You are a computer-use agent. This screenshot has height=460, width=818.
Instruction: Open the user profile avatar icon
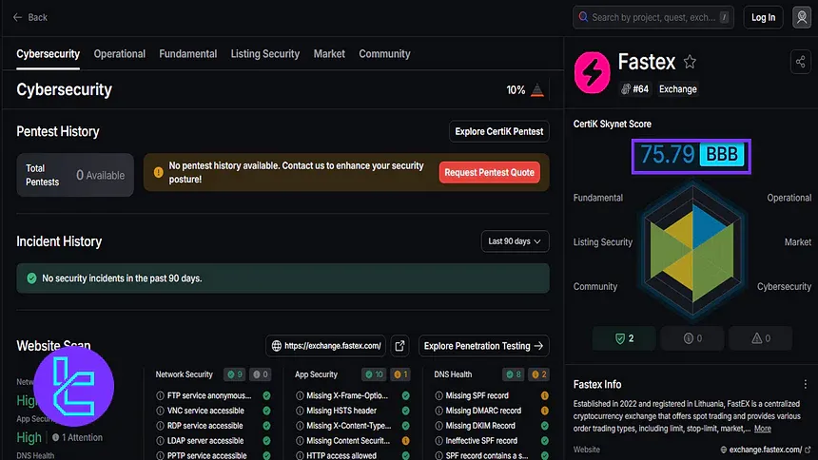(x=802, y=17)
